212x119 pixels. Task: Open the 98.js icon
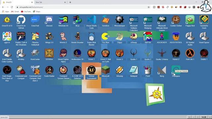77,20
